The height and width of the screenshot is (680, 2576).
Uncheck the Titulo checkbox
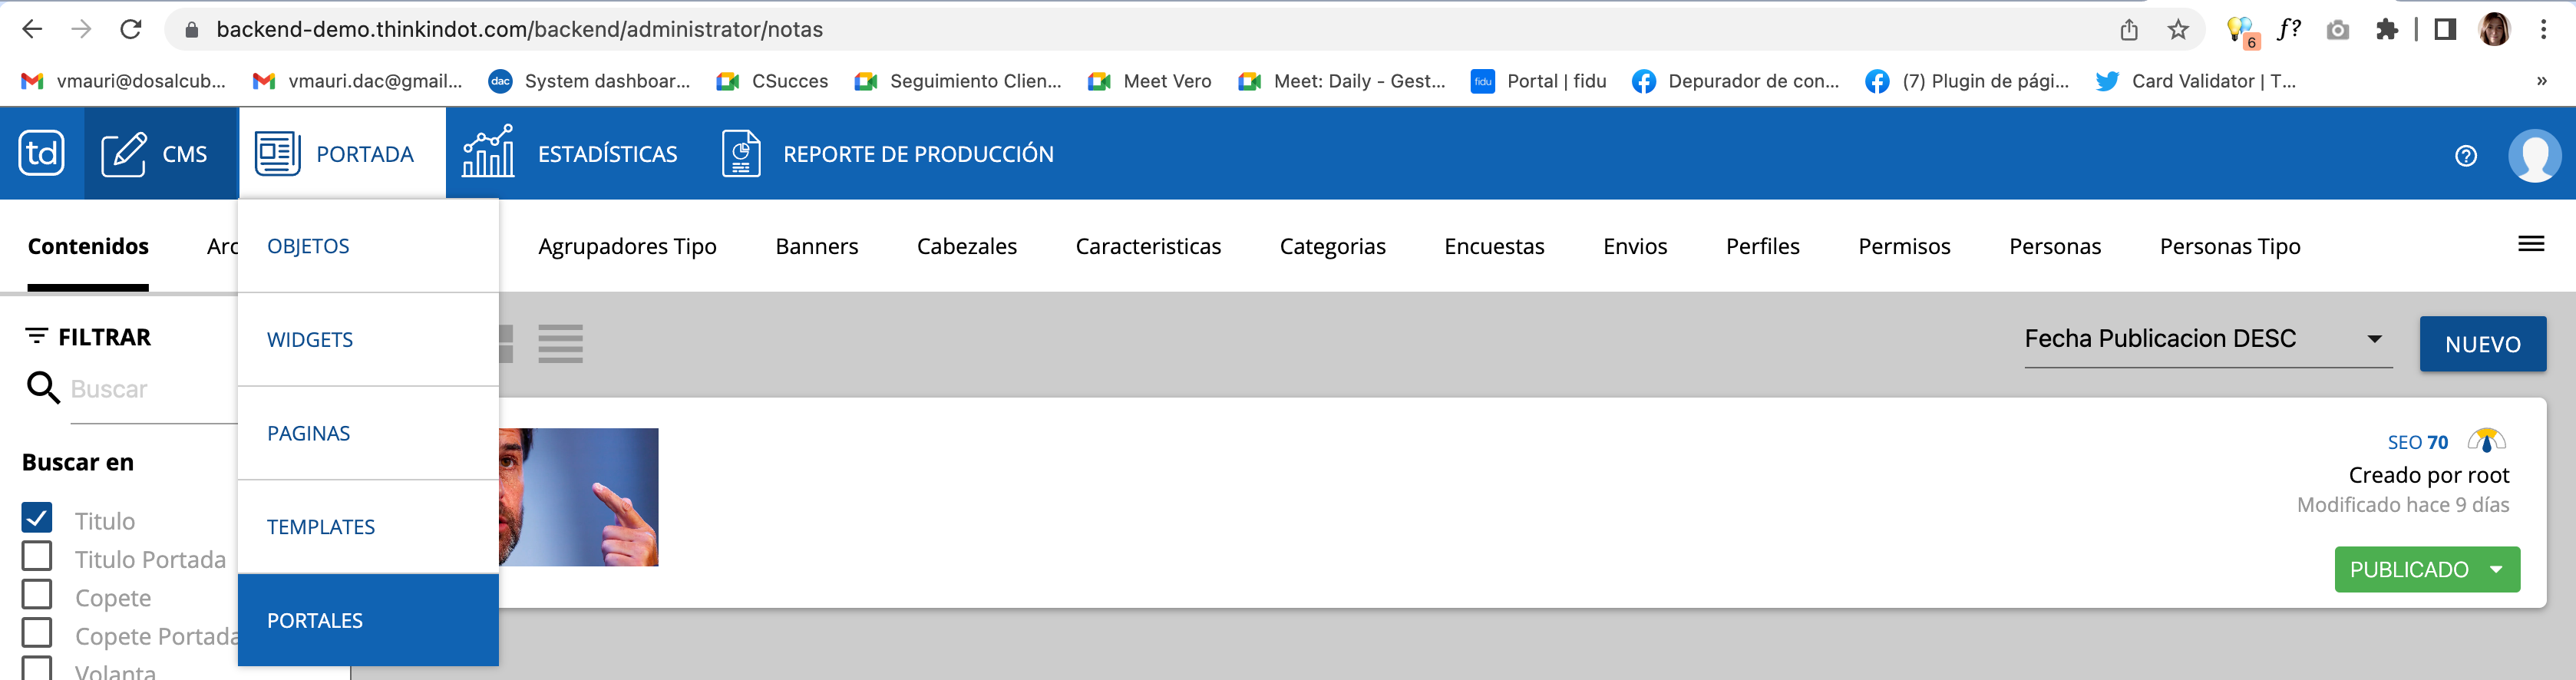pos(37,517)
